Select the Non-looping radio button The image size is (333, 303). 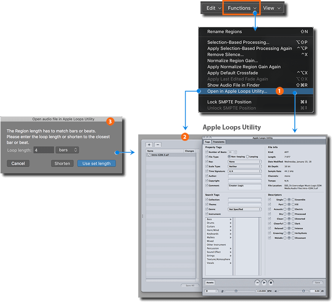click(230, 157)
